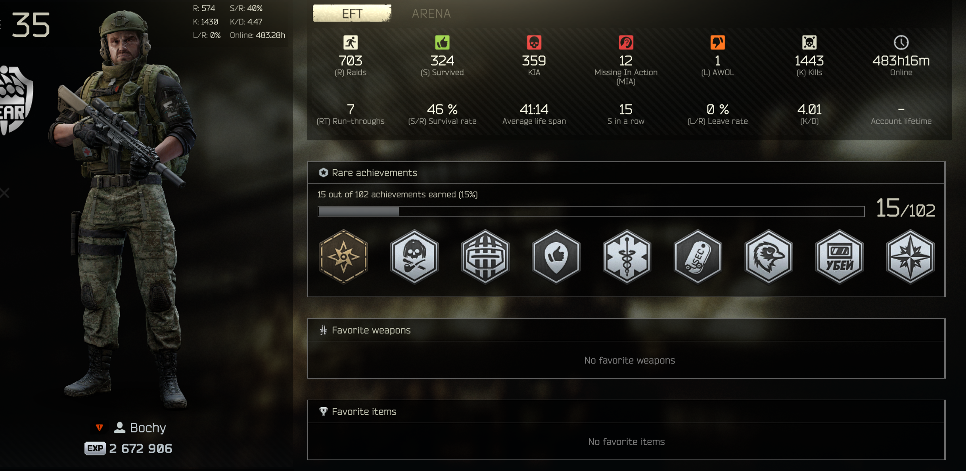
Task: Click the green Survived thumbs-up icon
Action: [x=442, y=42]
